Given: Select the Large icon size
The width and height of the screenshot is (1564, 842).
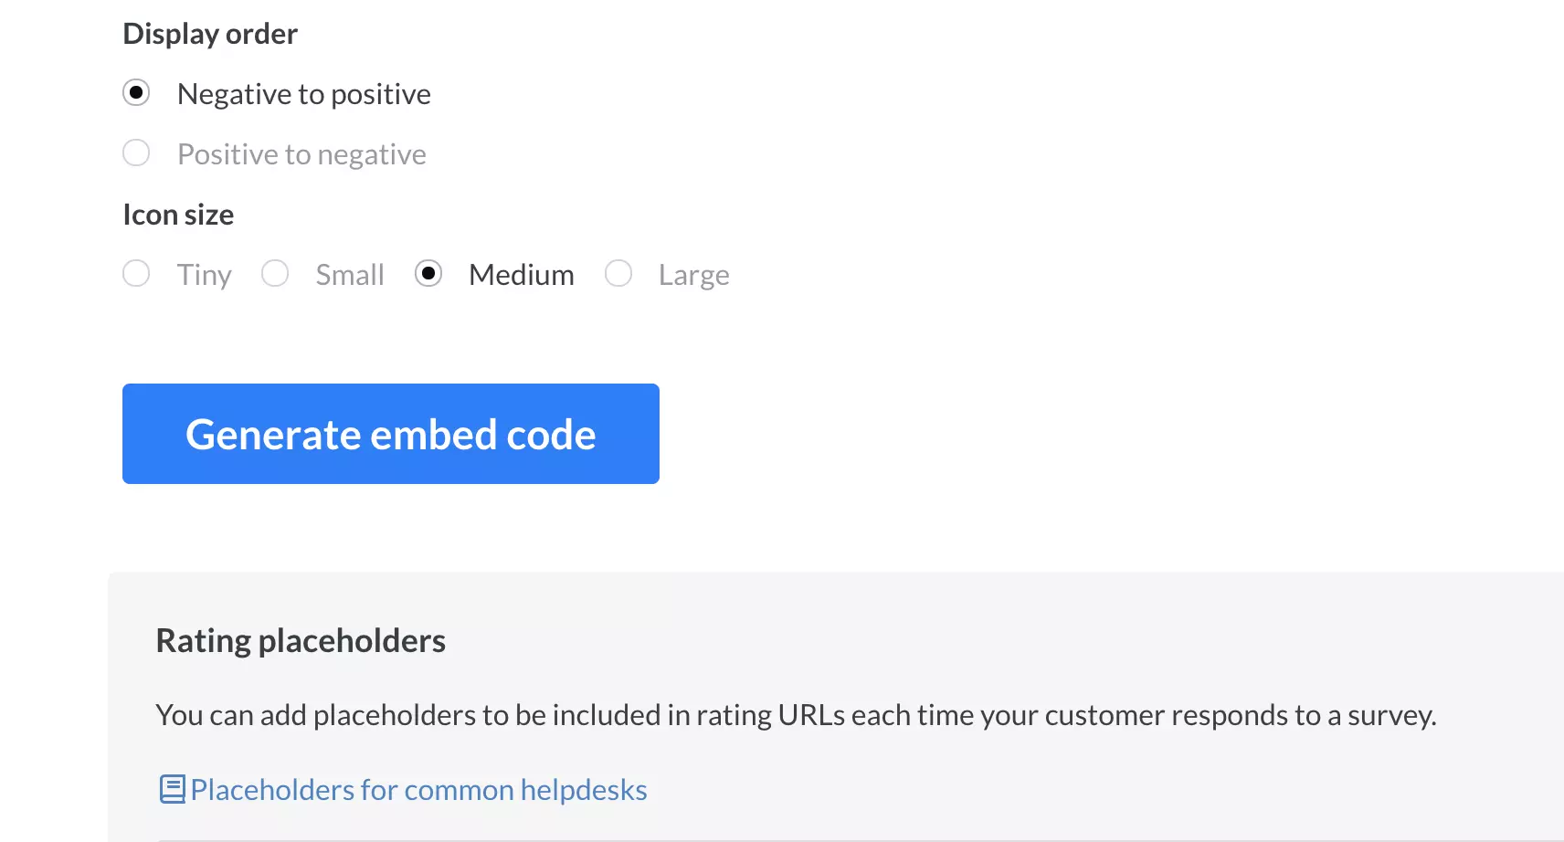Looking at the screenshot, I should coord(618,273).
